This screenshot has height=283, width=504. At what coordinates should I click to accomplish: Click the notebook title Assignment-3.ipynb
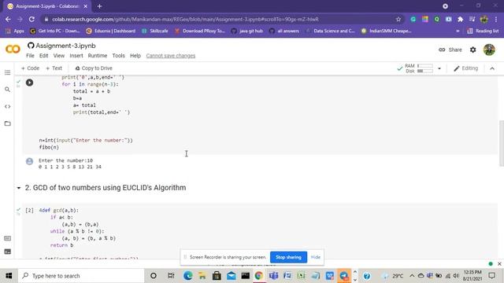[x=65, y=46]
